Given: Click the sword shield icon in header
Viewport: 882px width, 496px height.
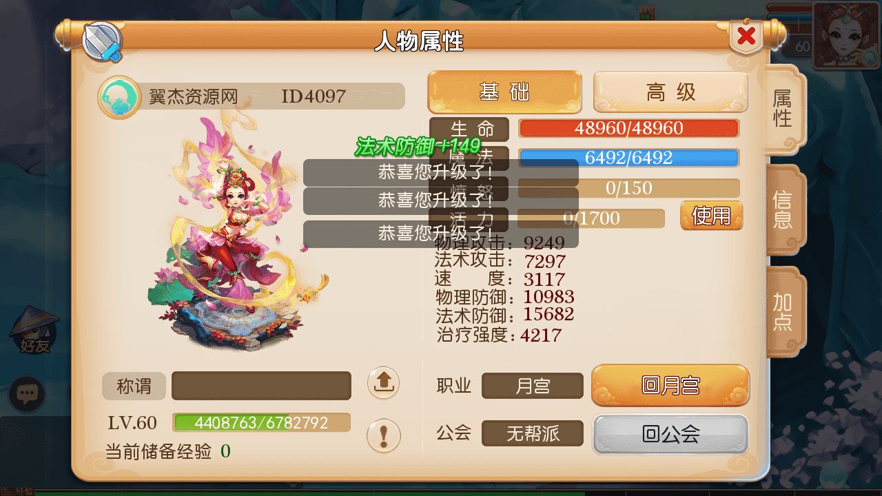Looking at the screenshot, I should click(x=103, y=42).
